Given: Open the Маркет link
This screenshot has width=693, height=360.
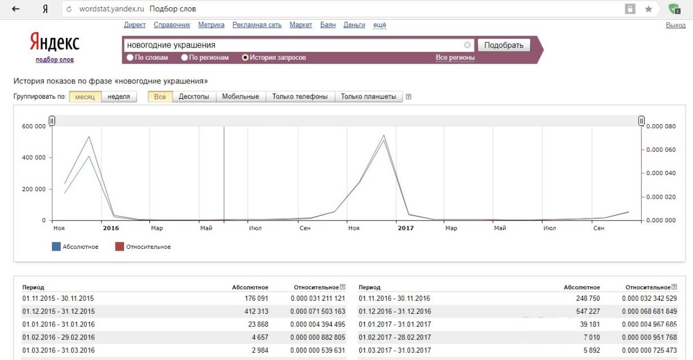Looking at the screenshot, I should pyautogui.click(x=301, y=25).
